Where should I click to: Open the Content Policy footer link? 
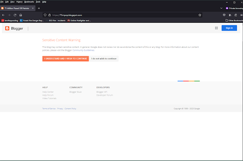coord(70,109)
